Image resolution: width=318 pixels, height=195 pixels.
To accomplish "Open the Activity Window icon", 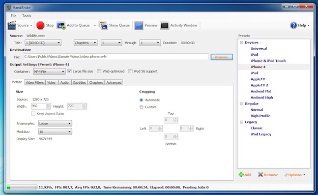I will pyautogui.click(x=164, y=26).
